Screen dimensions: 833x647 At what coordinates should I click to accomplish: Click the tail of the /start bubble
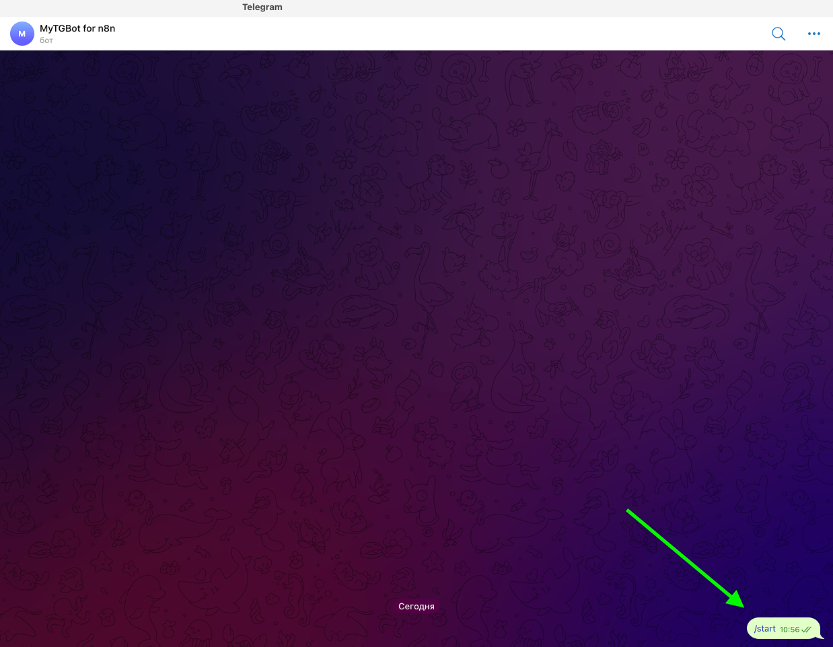click(821, 635)
